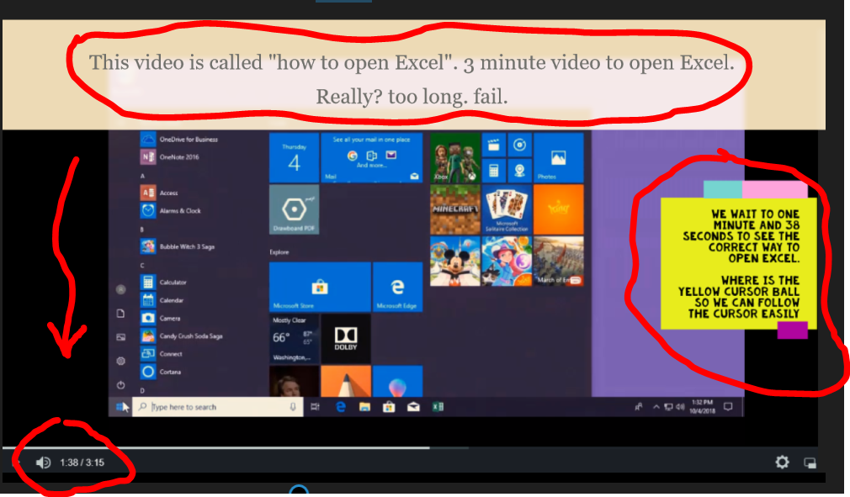Open the Photos tile
850x497 pixels.
pos(558,157)
